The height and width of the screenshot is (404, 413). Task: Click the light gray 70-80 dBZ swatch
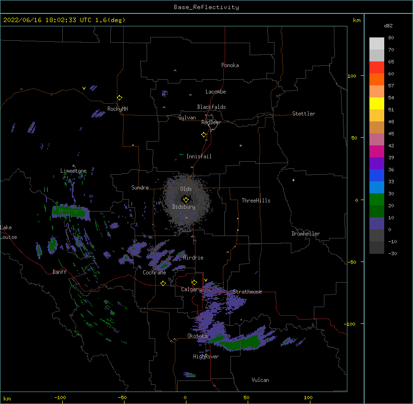click(x=377, y=44)
